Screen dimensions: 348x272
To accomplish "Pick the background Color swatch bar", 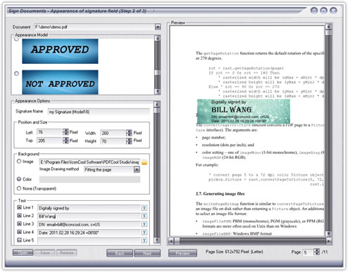I will (89, 179).
